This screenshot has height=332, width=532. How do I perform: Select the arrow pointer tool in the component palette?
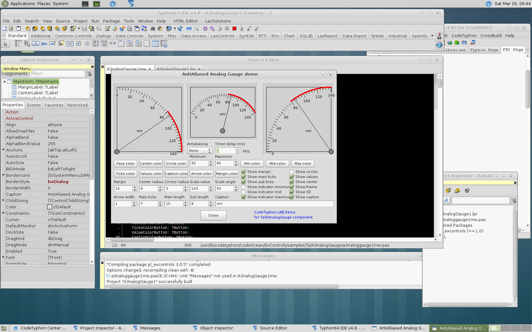pos(5,44)
